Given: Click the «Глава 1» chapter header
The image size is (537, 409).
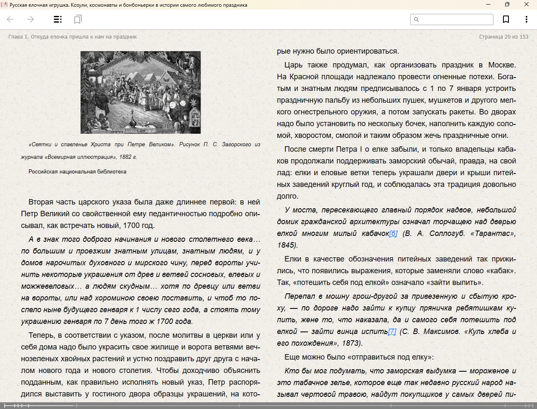Looking at the screenshot, I should 73,37.
